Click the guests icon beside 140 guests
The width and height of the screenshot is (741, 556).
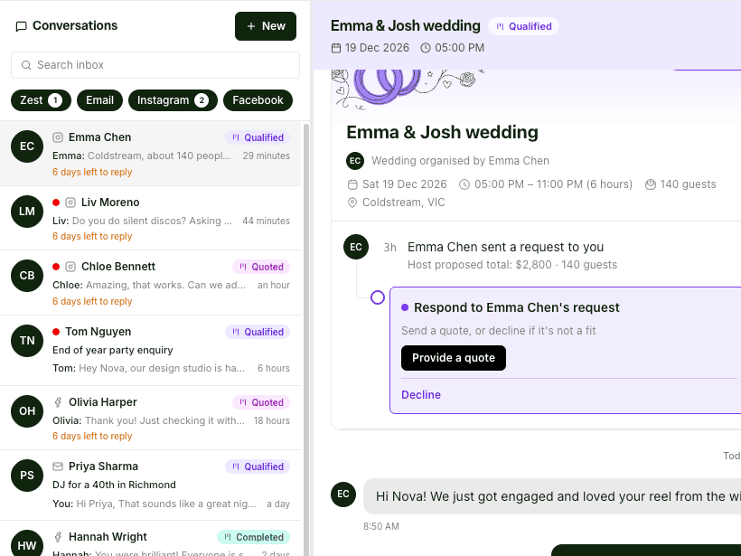(x=651, y=184)
